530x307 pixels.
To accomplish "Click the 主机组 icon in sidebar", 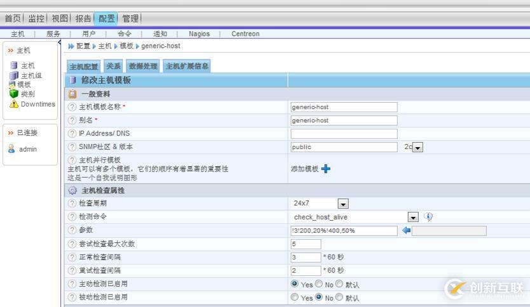I will click(14, 75).
